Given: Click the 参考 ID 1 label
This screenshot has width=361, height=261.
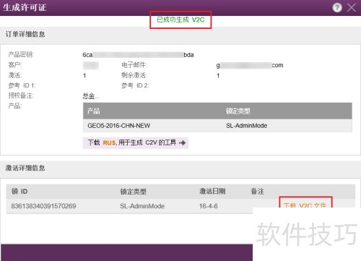Looking at the screenshot, I should (x=22, y=85).
